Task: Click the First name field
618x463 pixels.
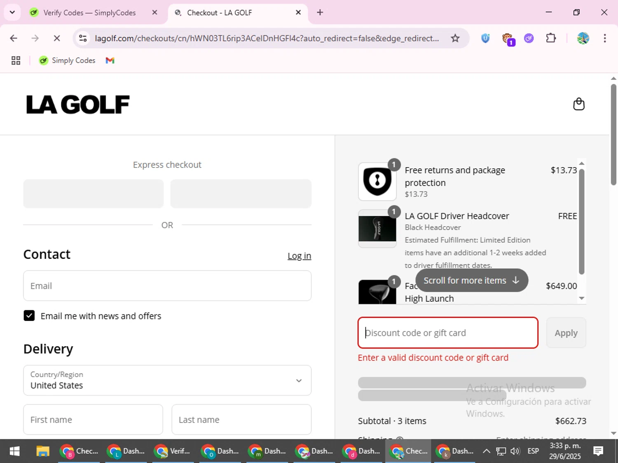Action: 93,419
